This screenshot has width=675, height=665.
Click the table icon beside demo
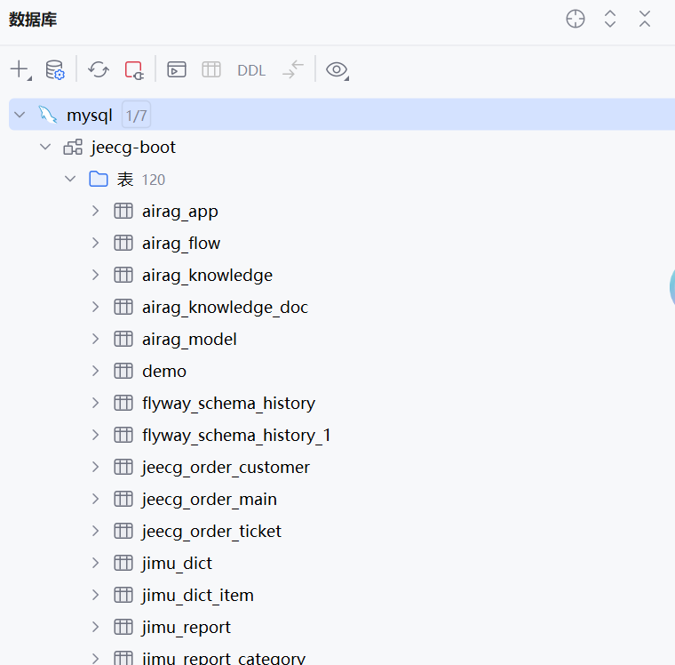[x=123, y=371]
